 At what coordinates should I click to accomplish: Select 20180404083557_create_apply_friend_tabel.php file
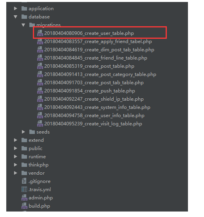(x=98, y=42)
